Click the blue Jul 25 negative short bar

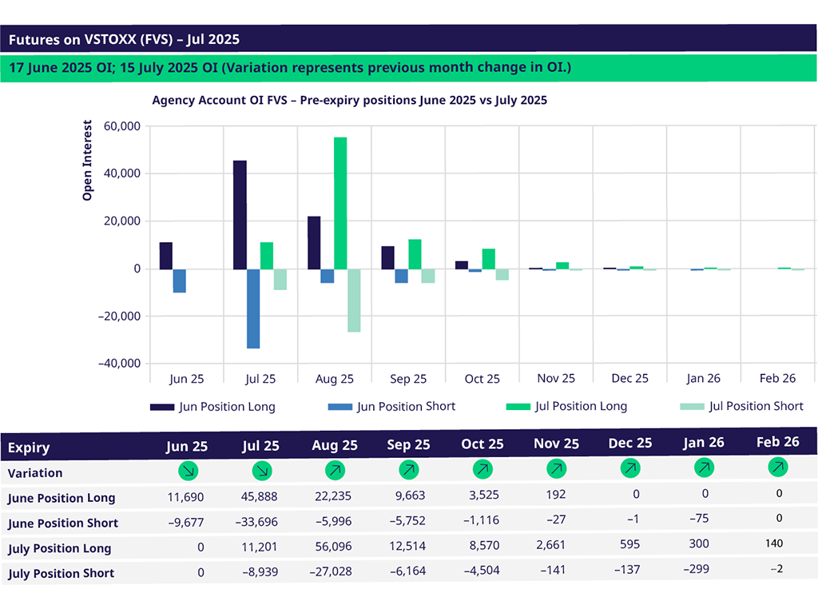tap(253, 308)
